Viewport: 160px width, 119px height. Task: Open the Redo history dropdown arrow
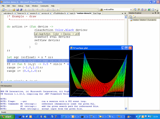click(x=45, y=10)
